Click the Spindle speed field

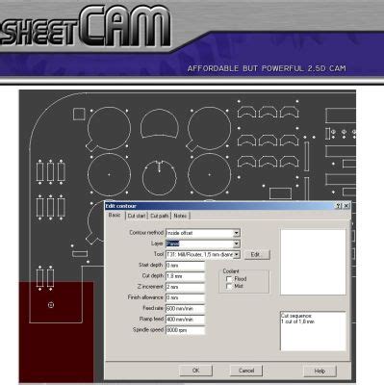[185, 330]
